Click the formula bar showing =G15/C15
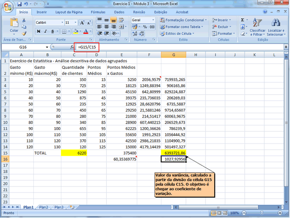This screenshot has height=218, width=290. pos(85,47)
